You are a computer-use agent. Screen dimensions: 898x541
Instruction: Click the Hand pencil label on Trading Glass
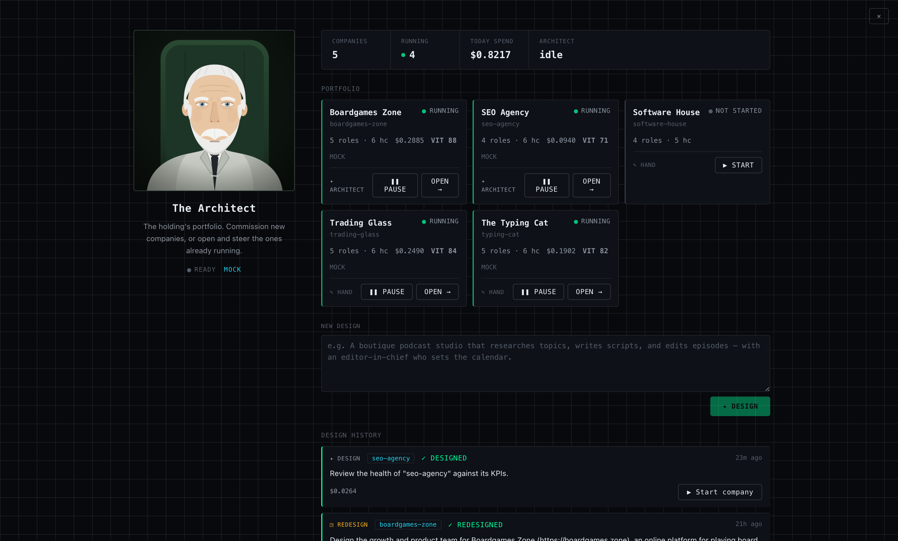[x=341, y=292]
